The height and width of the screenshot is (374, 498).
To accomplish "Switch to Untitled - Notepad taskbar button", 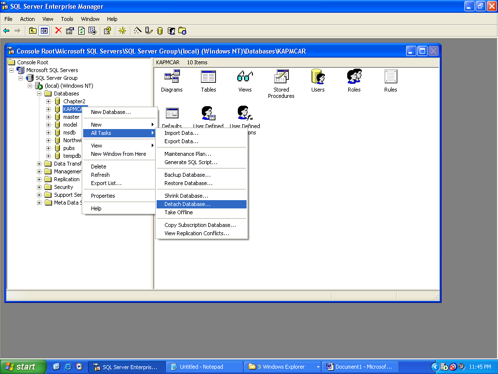I will click(204, 367).
